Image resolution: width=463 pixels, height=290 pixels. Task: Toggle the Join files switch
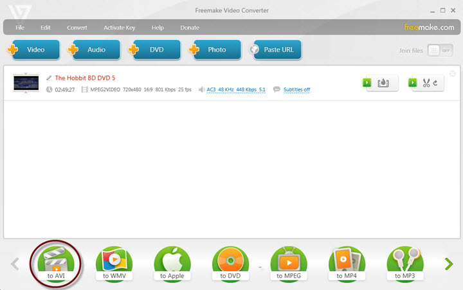pos(440,51)
